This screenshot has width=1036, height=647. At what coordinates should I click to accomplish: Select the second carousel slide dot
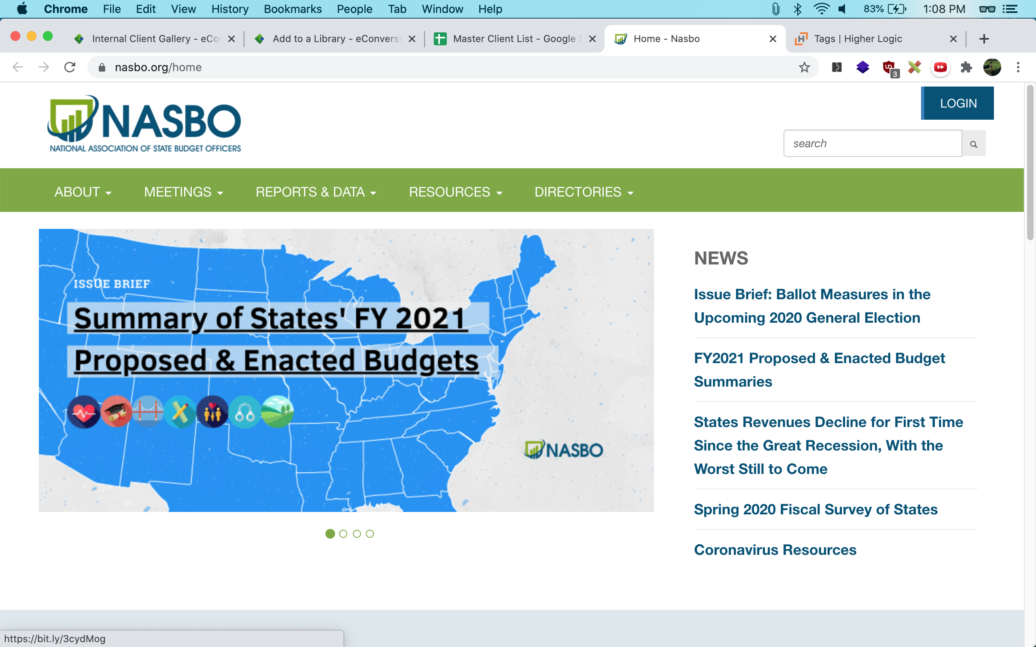[x=343, y=534]
